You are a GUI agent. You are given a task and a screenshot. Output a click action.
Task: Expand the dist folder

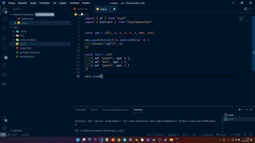click(14, 35)
